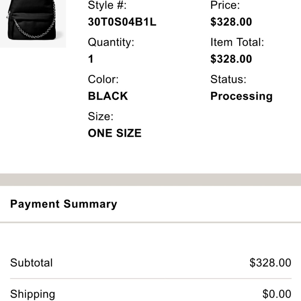Click the Subtotal amount $328.00
This screenshot has width=301, height=301.
pyautogui.click(x=270, y=263)
